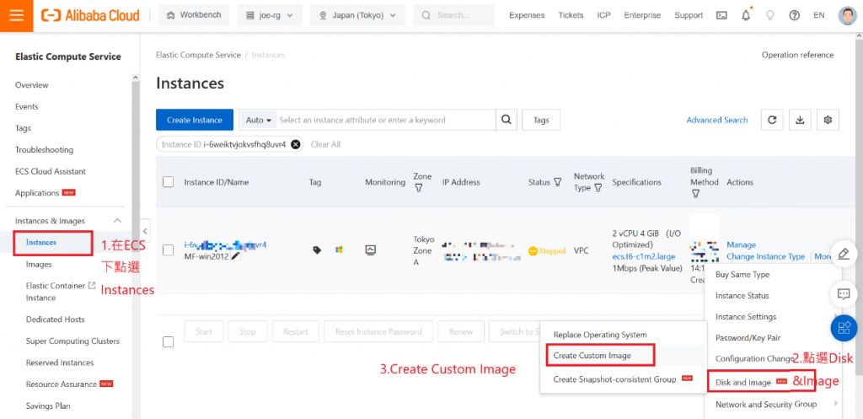Image resolution: width=863 pixels, height=419 pixels.
Task: Open the notifications bell
Action: (746, 15)
